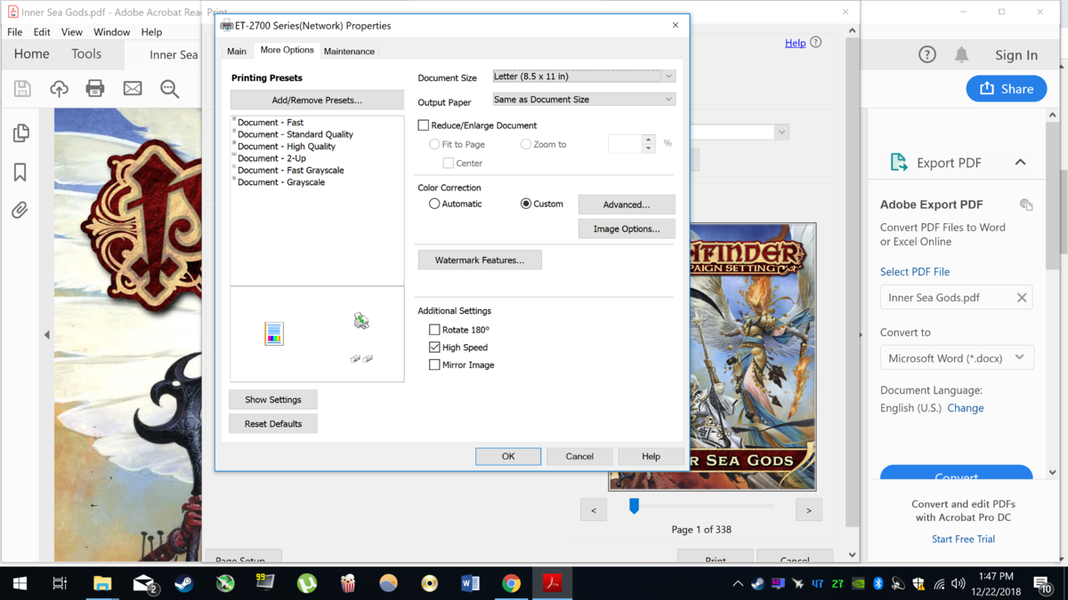Switch to the Main tab
Screen dimensions: 1068x600
point(237,52)
